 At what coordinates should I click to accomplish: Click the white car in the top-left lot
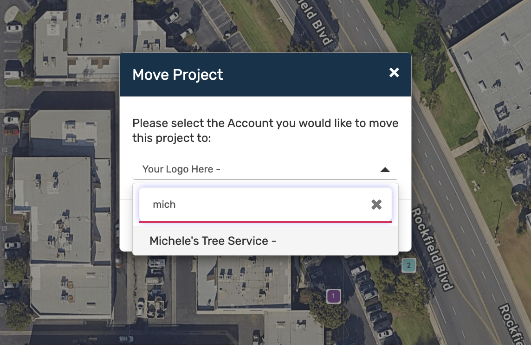coord(14,28)
